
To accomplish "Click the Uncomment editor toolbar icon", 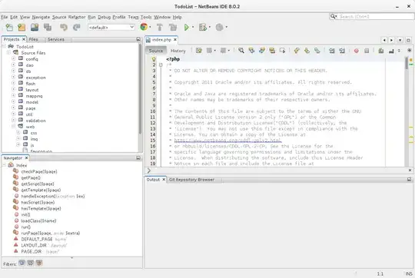I will [x=391, y=51].
